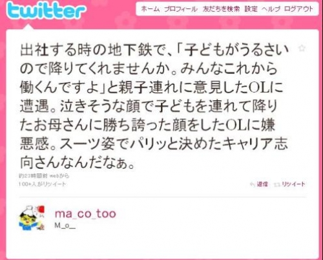Click the tweet text body

coord(154,106)
